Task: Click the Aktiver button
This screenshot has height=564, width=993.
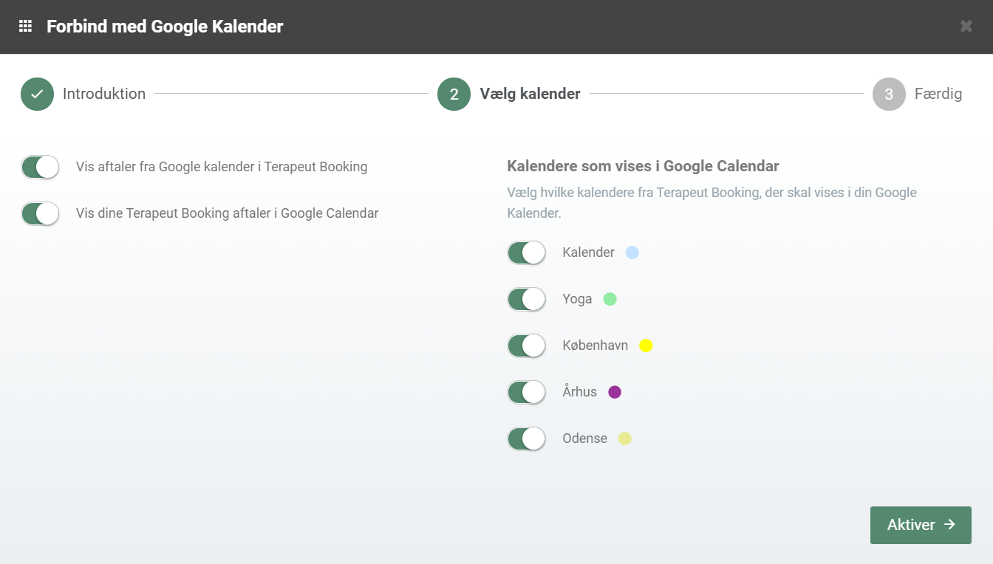Action: 921,525
